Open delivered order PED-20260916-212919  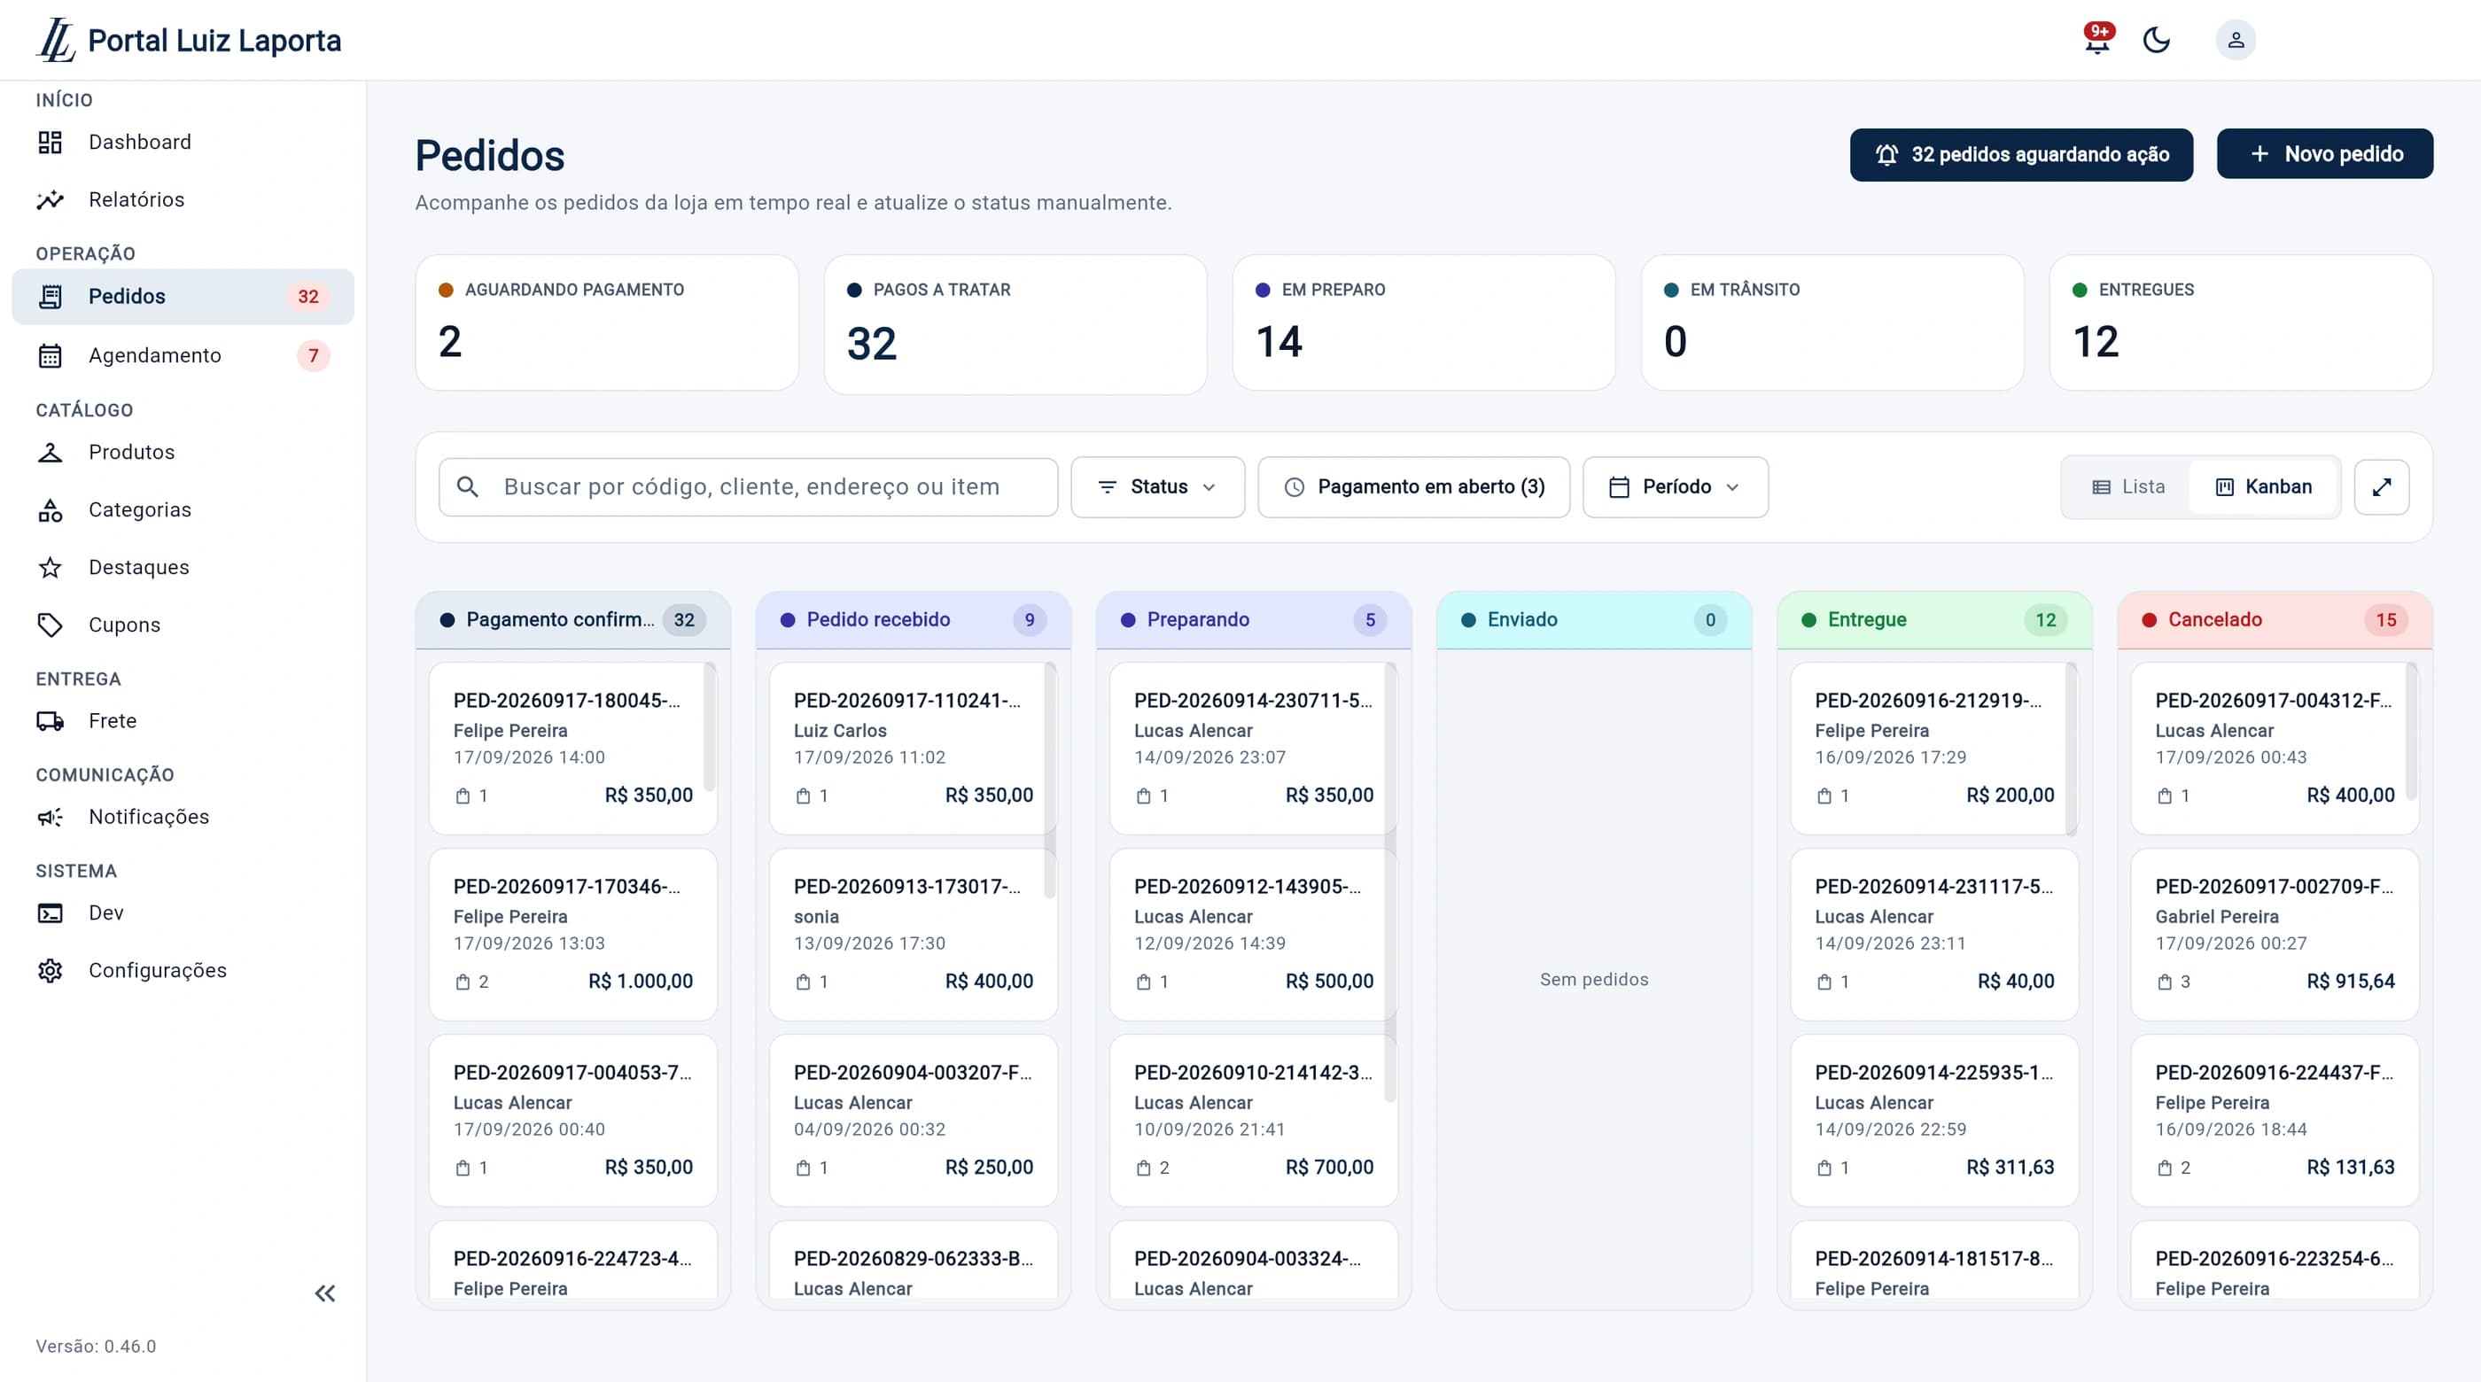1934,748
